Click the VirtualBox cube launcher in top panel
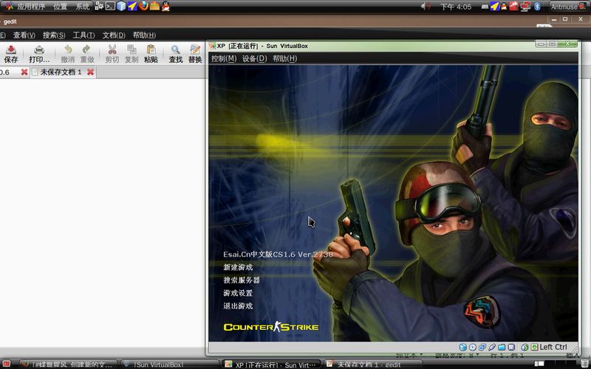The image size is (591, 369). click(x=121, y=6)
